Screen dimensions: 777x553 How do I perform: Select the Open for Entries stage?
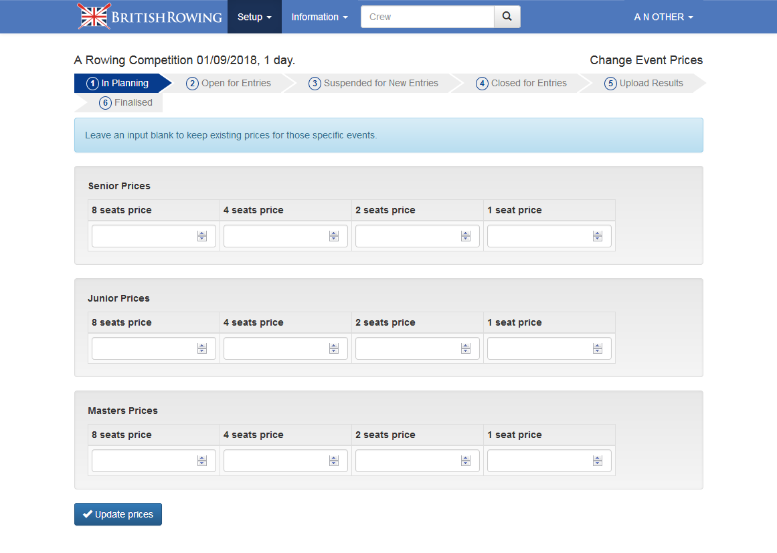tap(229, 83)
